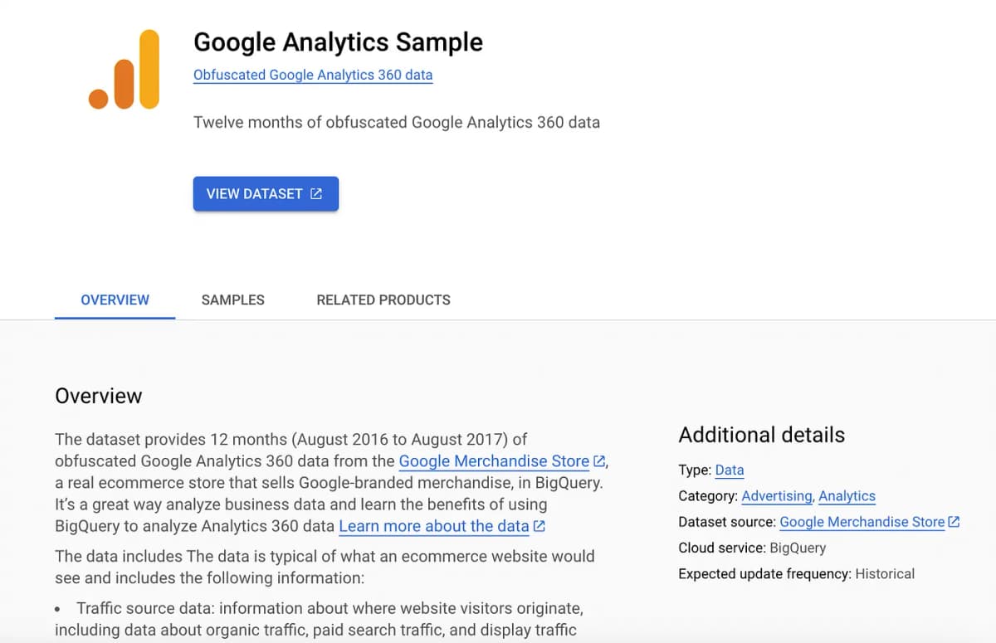The height and width of the screenshot is (643, 996).
Task: Click the Google Analytics bar-chart logo
Action: click(x=124, y=69)
